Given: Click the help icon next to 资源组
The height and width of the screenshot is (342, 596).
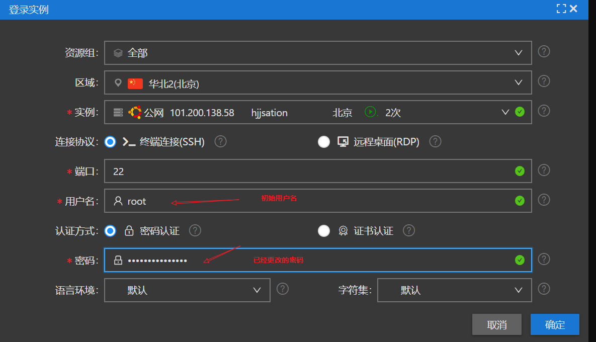Looking at the screenshot, I should (x=544, y=51).
